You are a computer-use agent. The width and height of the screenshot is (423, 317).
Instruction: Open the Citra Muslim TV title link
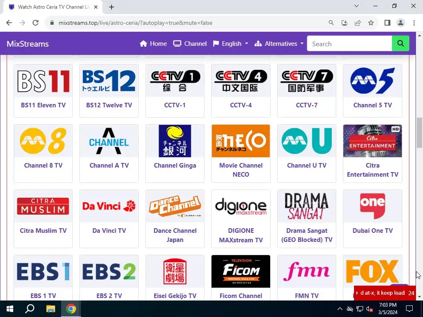click(x=43, y=230)
